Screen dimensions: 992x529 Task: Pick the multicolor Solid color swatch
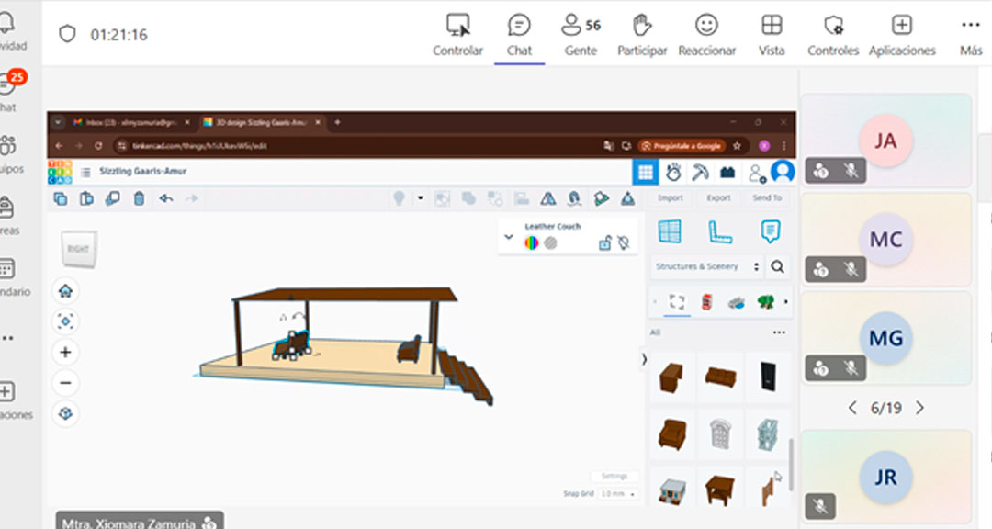pos(531,243)
